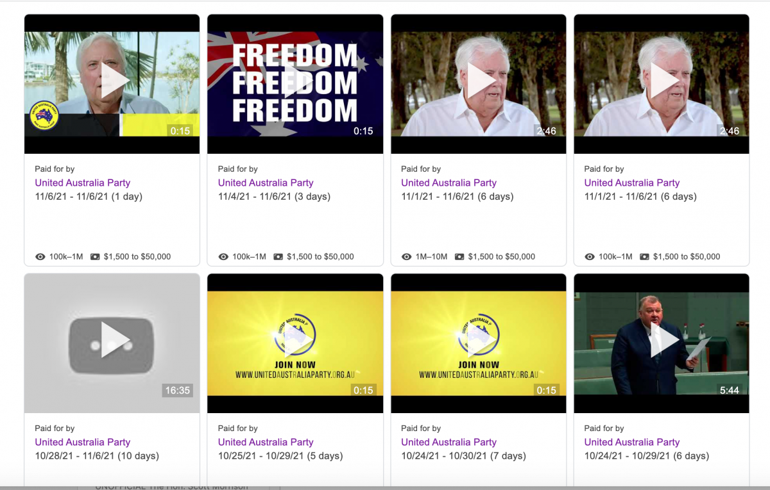Open third 2:46 video ad with 1M–10M views

tap(479, 84)
